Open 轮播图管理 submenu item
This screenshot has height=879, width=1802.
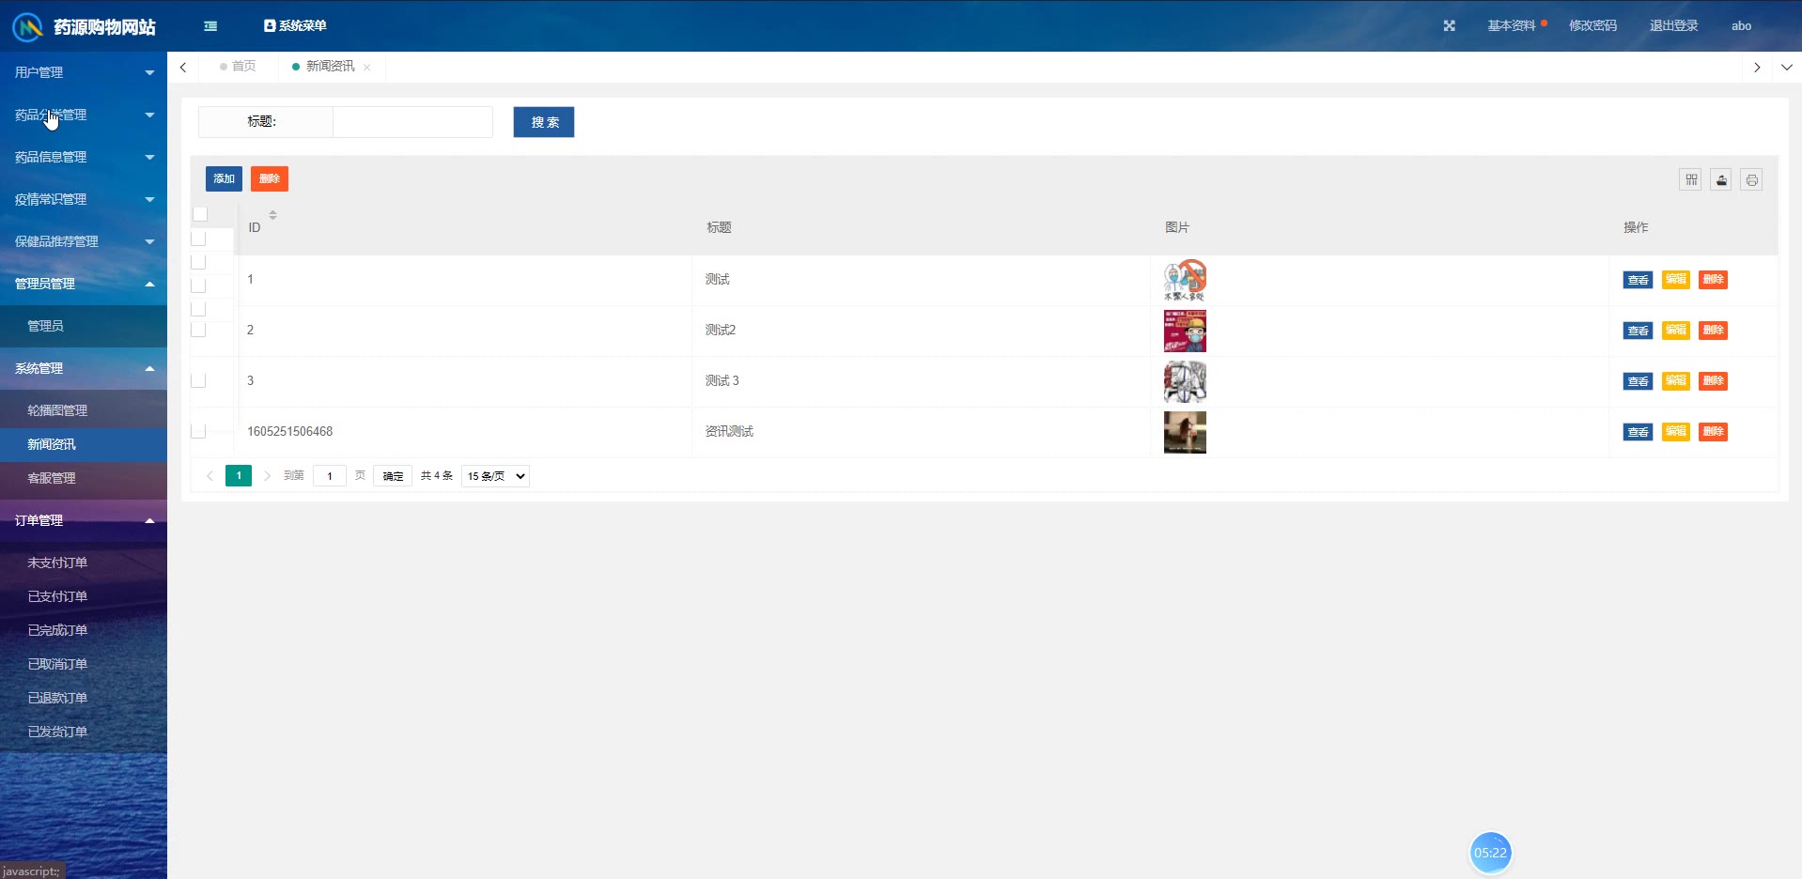[x=84, y=410]
